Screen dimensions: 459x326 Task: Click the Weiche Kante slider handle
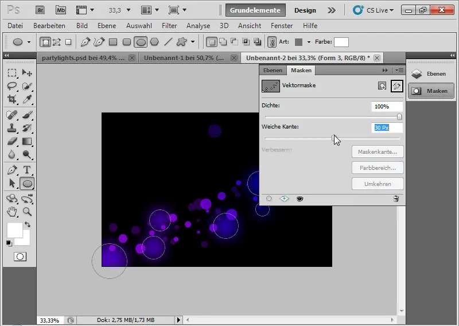334,138
